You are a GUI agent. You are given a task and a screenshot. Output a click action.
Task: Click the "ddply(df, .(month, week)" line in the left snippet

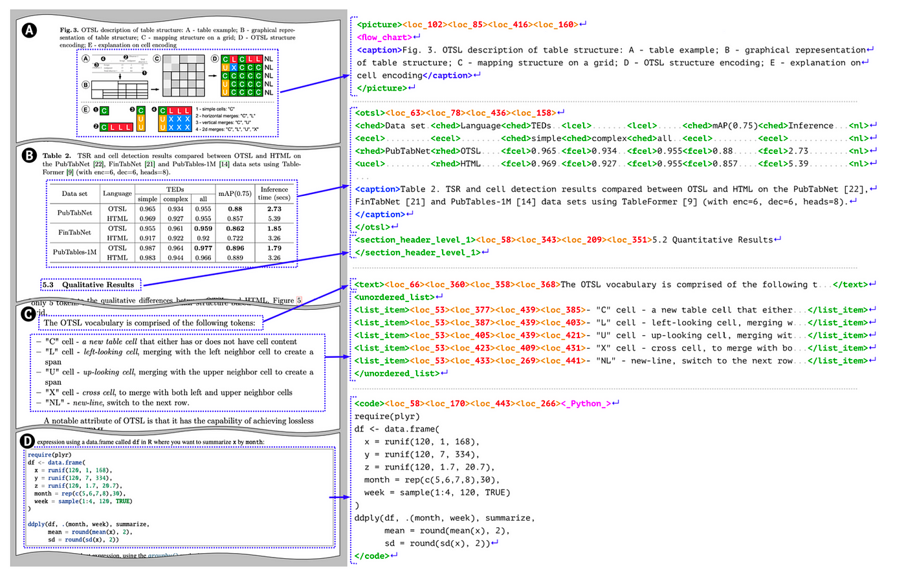(x=88, y=525)
